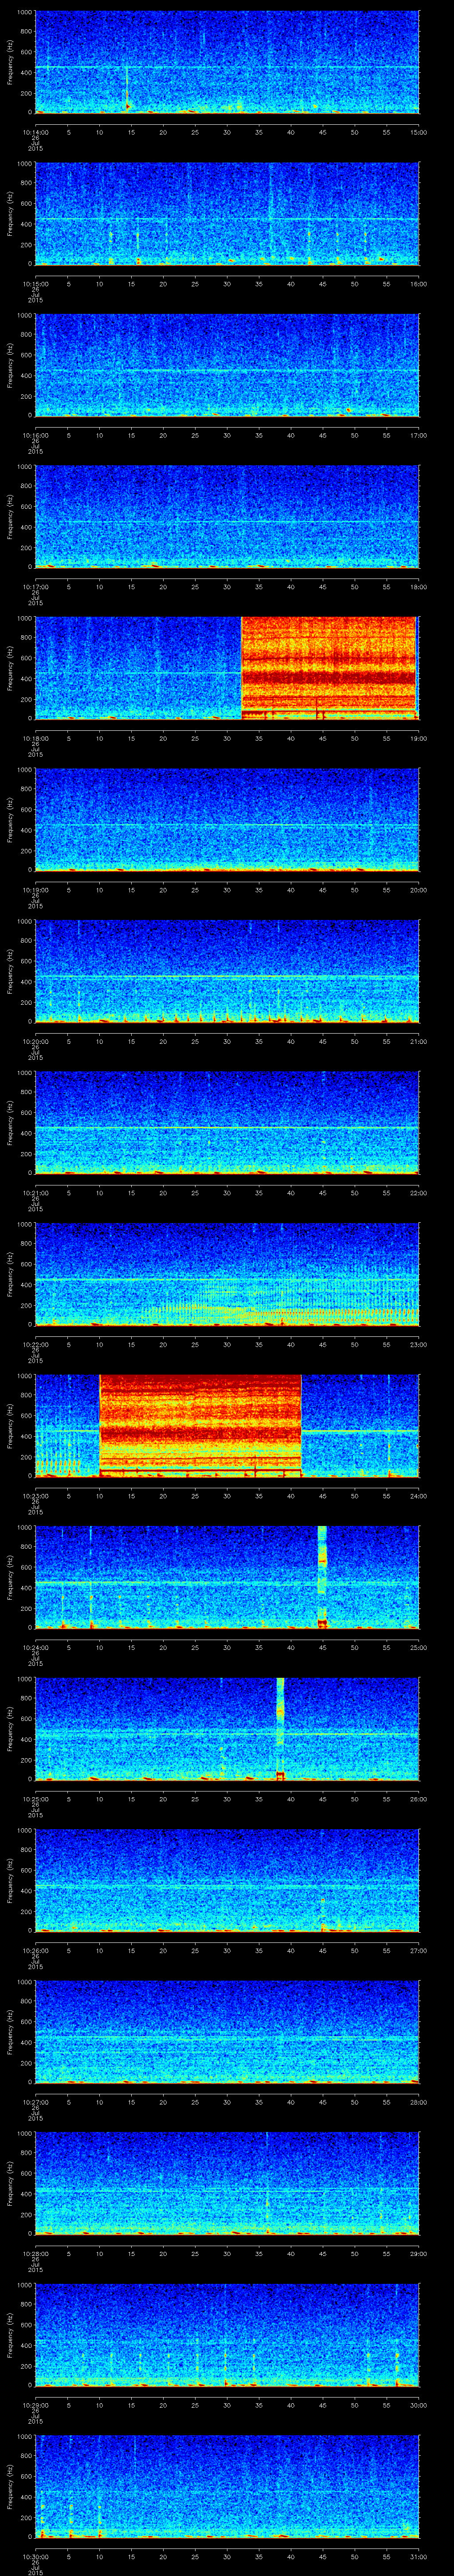
Task: Click the '23:00' end time label
Action: (x=418, y=1344)
